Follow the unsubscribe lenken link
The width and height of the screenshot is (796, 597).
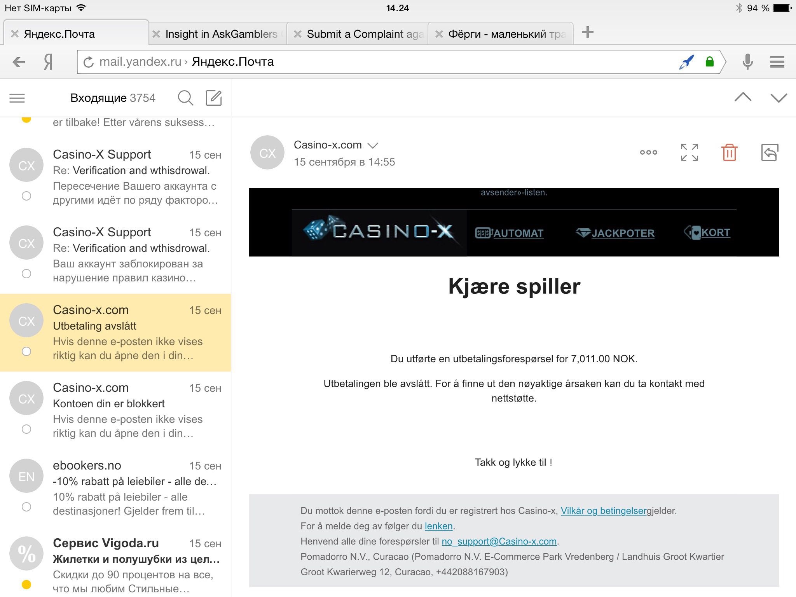[x=439, y=526]
